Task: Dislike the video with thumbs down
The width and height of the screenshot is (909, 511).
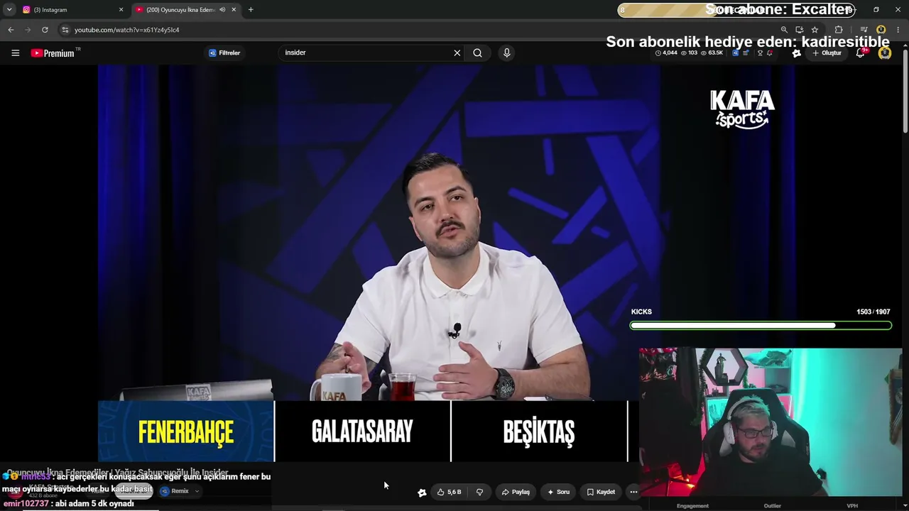Action: click(480, 492)
